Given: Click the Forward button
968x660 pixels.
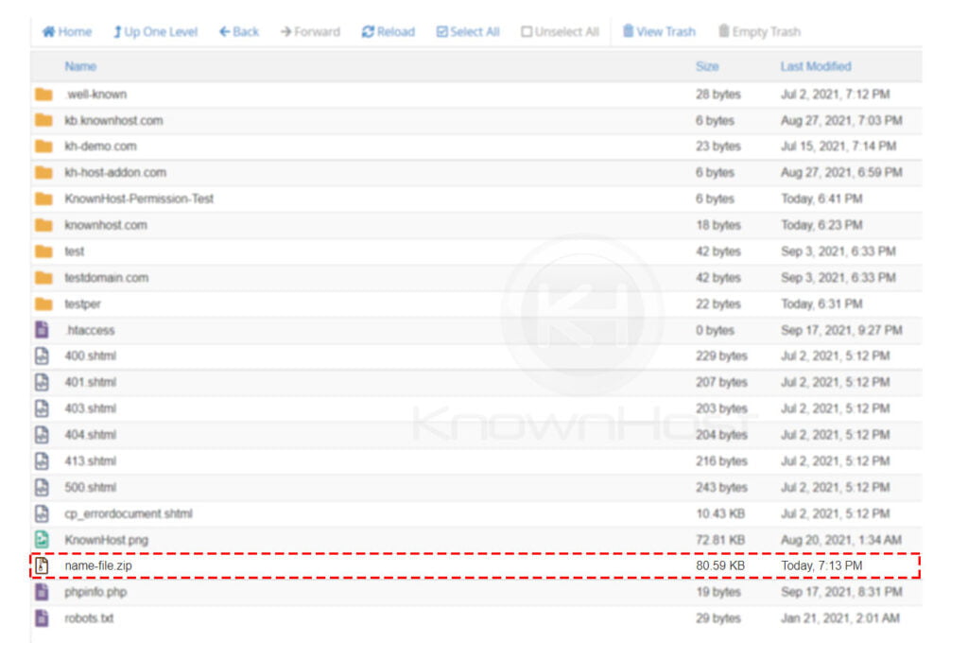Looking at the screenshot, I should click(310, 31).
